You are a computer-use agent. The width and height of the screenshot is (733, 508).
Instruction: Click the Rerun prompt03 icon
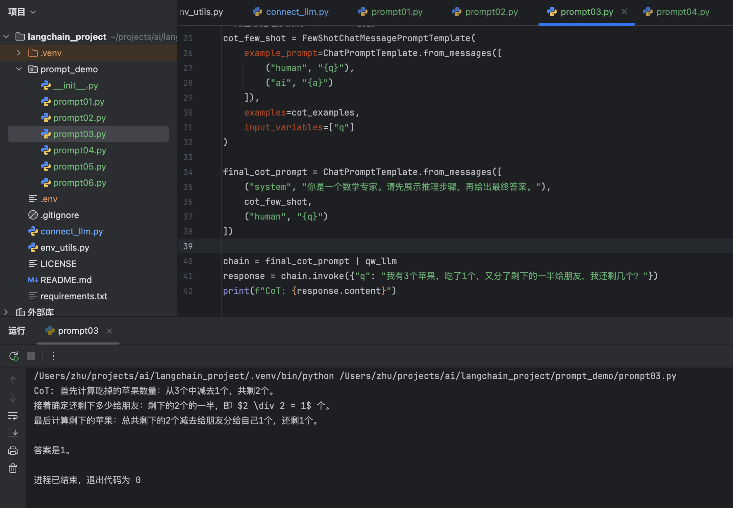click(x=14, y=356)
